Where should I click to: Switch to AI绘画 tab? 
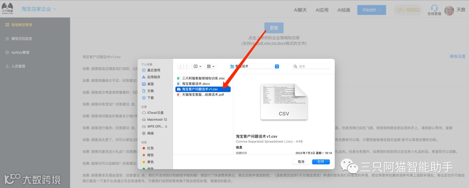coord(343,10)
